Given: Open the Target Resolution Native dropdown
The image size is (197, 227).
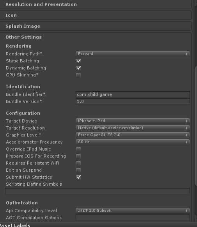Looking at the screenshot, I should (x=133, y=128).
